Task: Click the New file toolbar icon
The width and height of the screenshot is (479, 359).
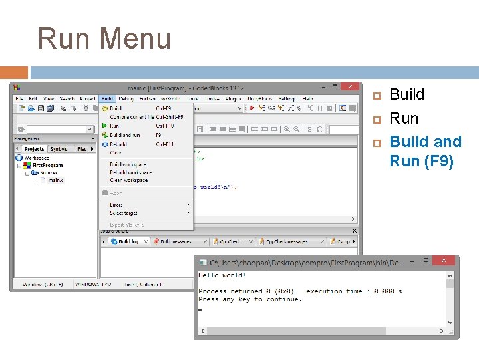Action: click(x=22, y=108)
